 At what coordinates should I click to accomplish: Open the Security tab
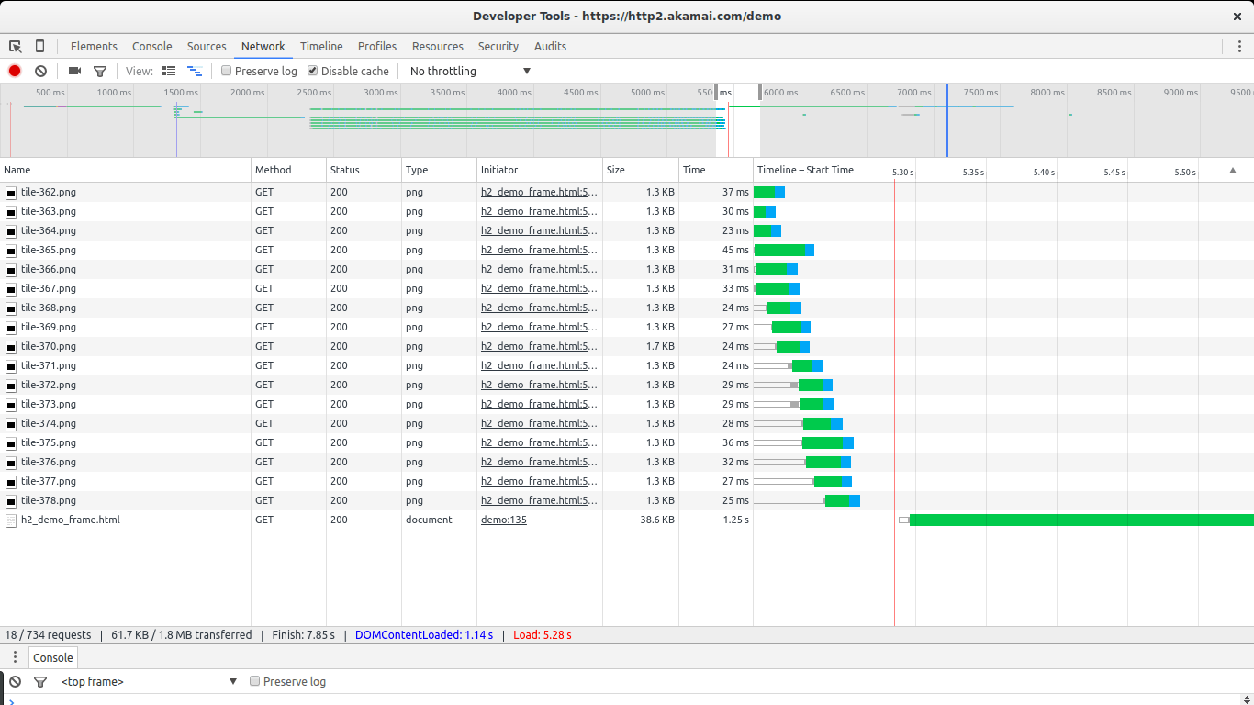click(x=498, y=47)
